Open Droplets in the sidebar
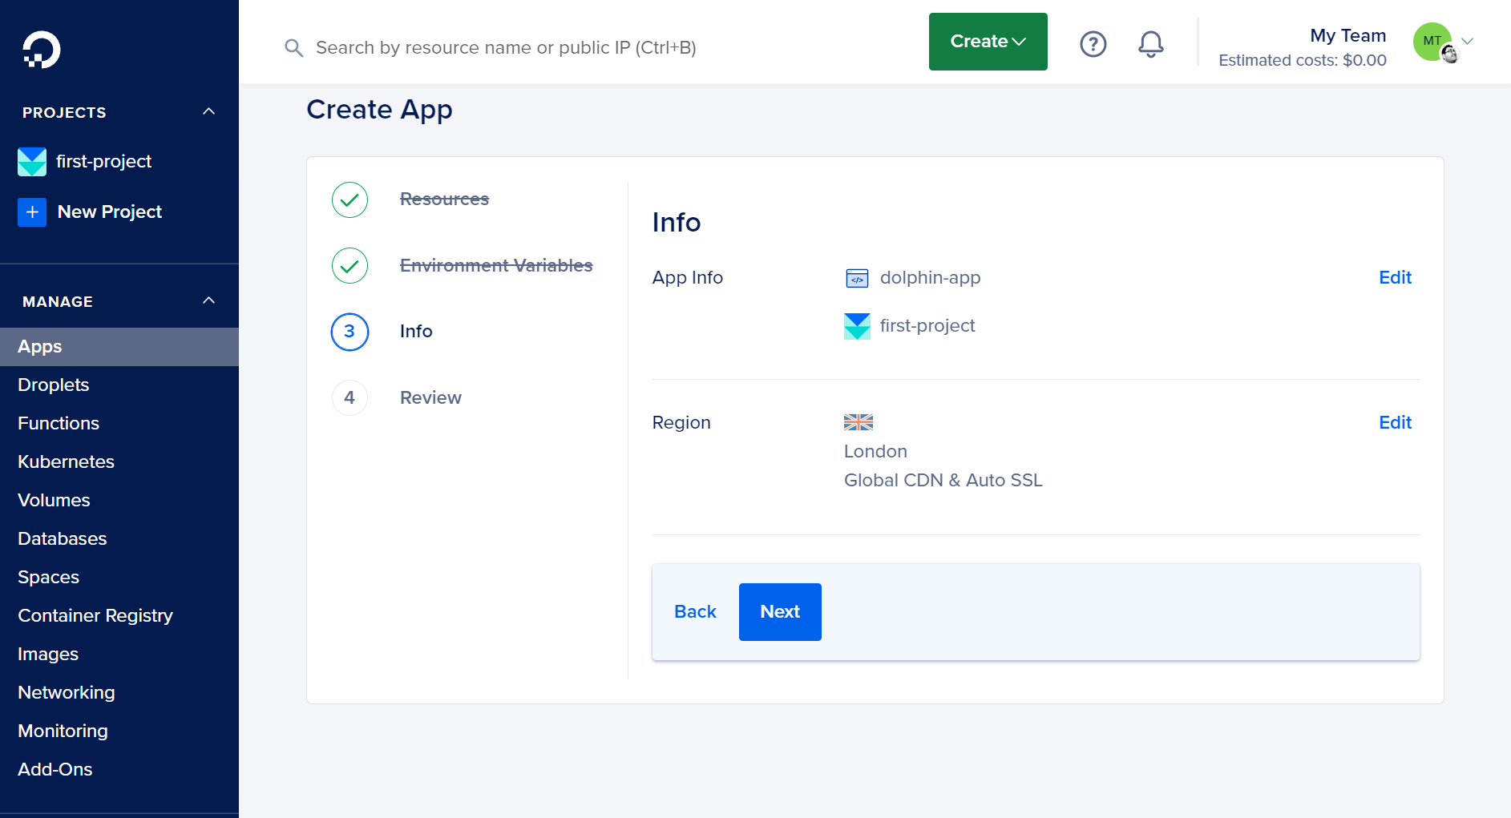Viewport: 1511px width, 818px height. [x=119, y=385]
